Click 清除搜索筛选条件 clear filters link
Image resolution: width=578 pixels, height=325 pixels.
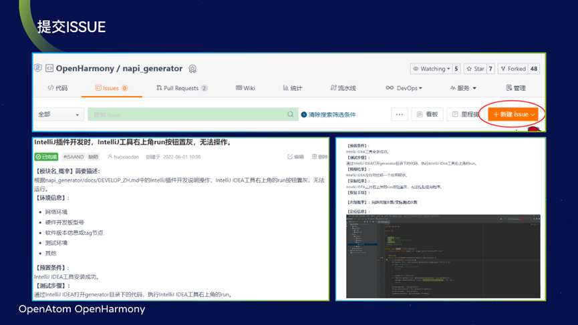[x=332, y=115]
